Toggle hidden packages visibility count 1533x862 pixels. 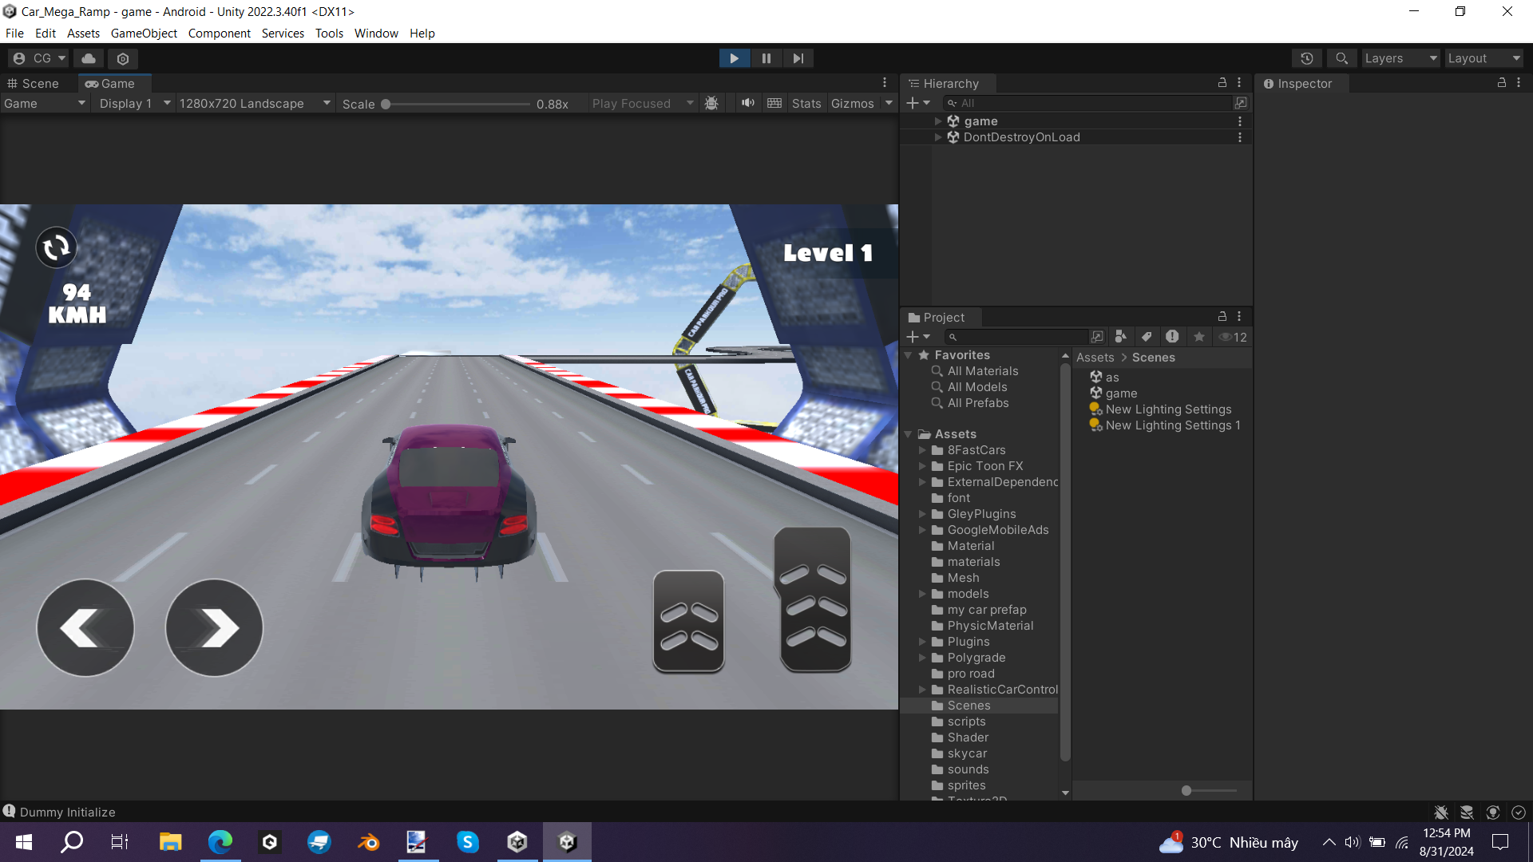pyautogui.click(x=1233, y=337)
